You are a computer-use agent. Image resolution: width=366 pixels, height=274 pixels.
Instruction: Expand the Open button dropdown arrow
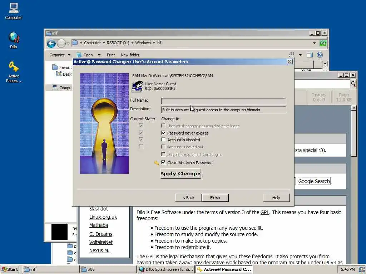(x=99, y=55)
